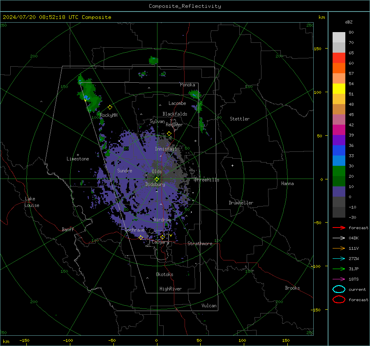
Task: Click the green 20 dBZ color swatch
Action: tap(339, 171)
